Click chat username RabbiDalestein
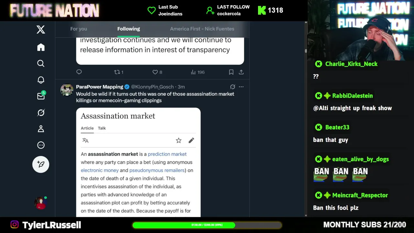Image resolution: width=414 pixels, height=233 pixels. (352, 96)
